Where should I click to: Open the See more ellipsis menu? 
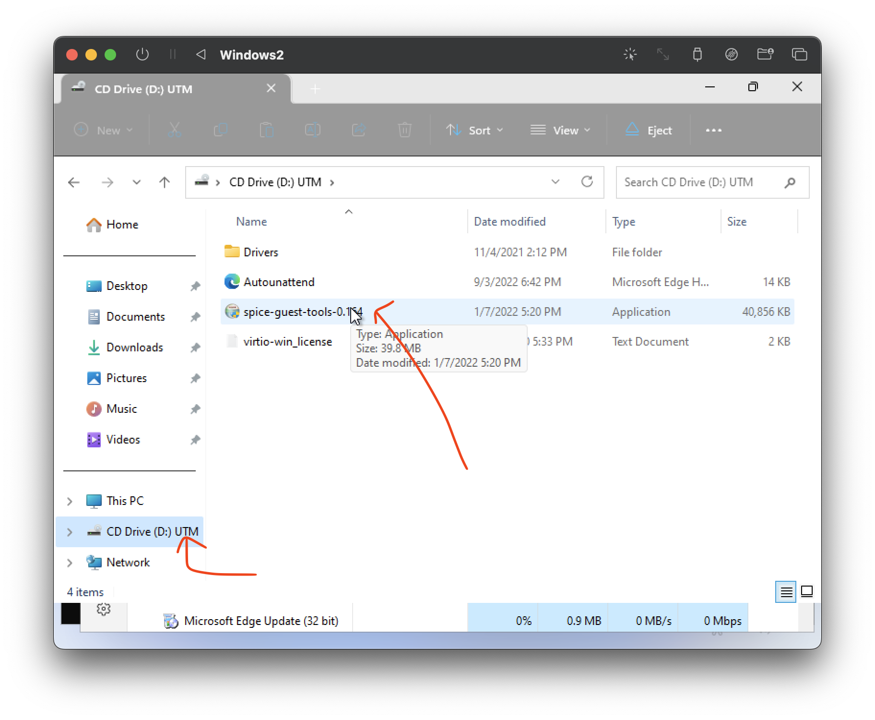[713, 130]
